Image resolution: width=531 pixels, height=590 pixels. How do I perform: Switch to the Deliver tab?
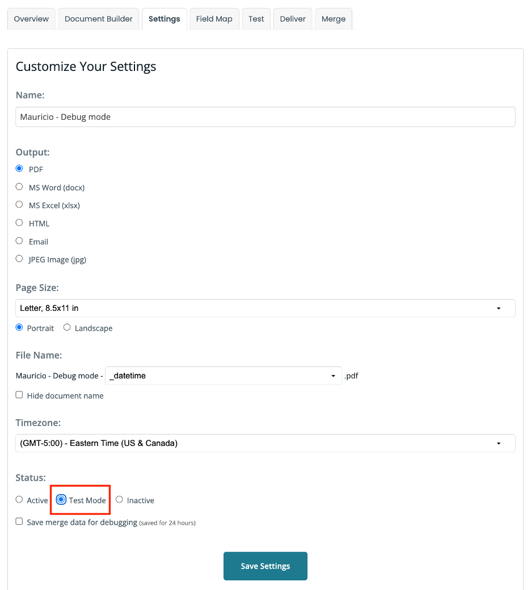pos(293,19)
